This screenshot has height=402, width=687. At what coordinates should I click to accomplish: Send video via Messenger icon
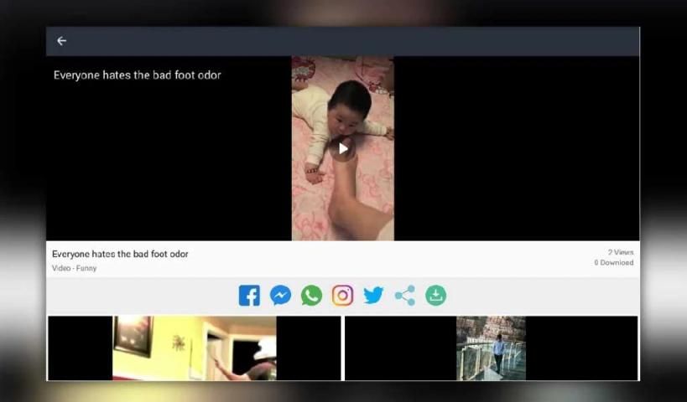coord(280,295)
